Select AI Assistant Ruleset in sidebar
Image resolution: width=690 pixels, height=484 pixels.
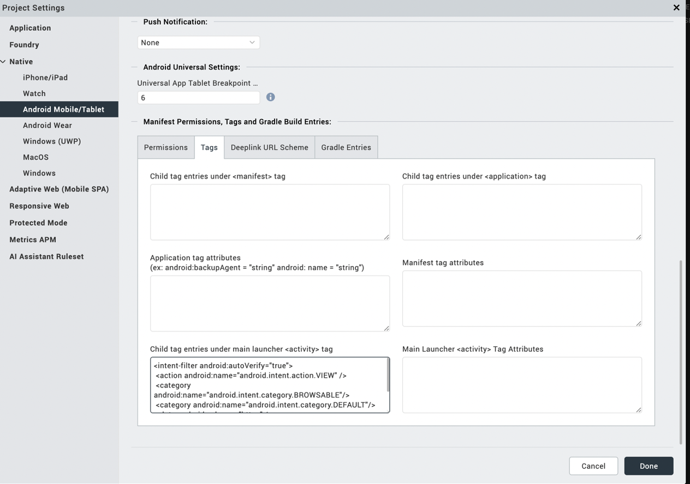pos(46,256)
